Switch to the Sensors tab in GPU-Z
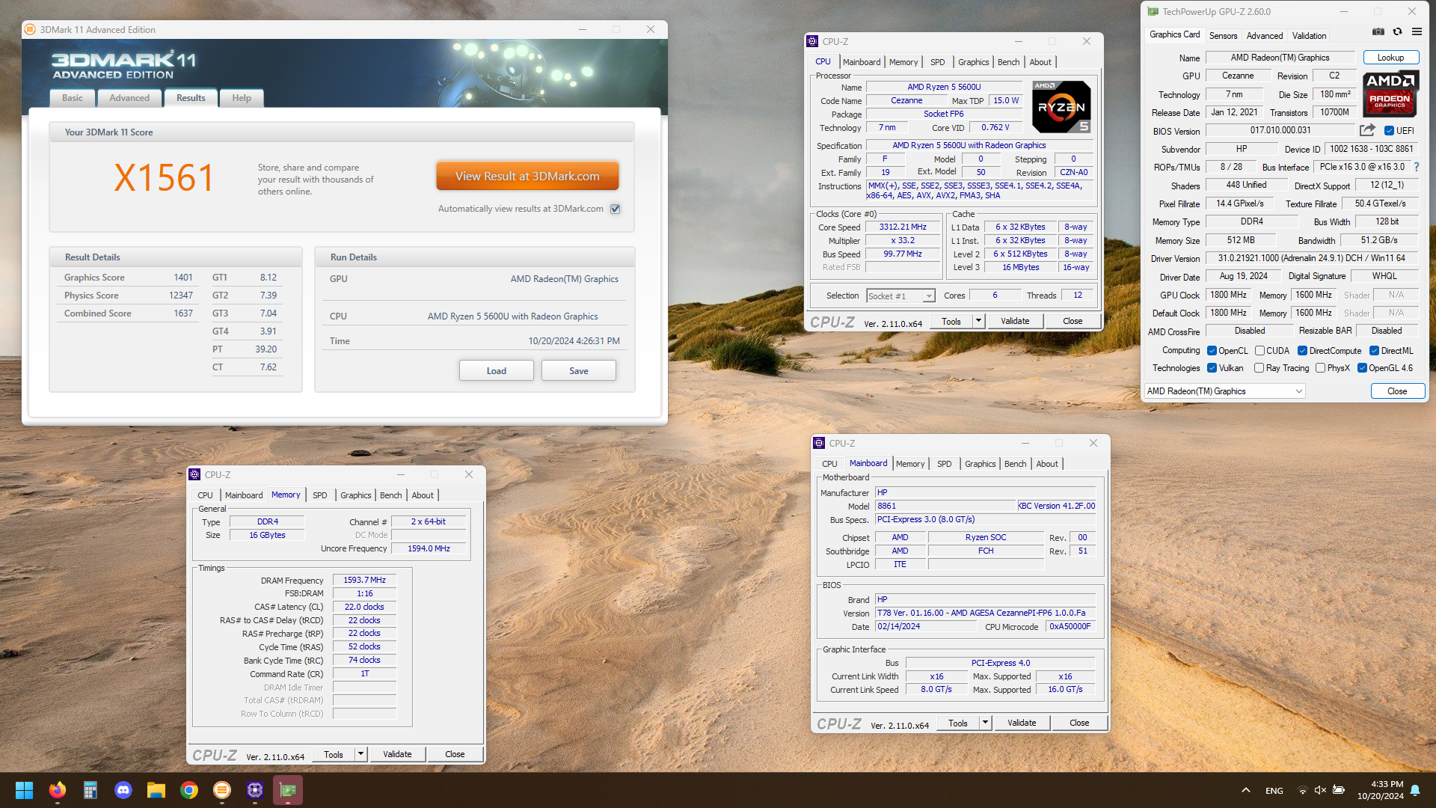The width and height of the screenshot is (1436, 808). tap(1223, 35)
